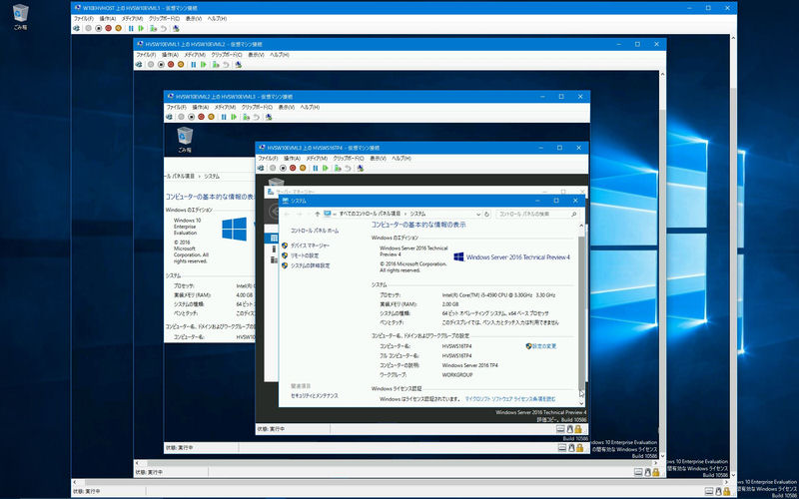Click Enhanced Session icon in W10EHVHOST window toolbar
Image resolution: width=799 pixels, height=499 pixels.
[x=176, y=29]
